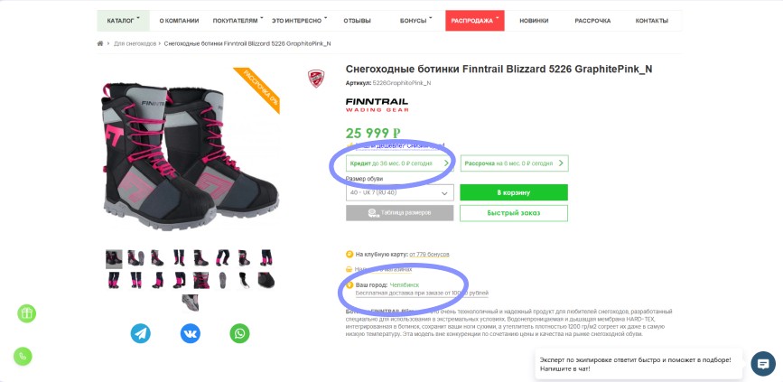The height and width of the screenshot is (382, 783).
Task: Click the Быстрый заказ button
Action: pos(513,213)
